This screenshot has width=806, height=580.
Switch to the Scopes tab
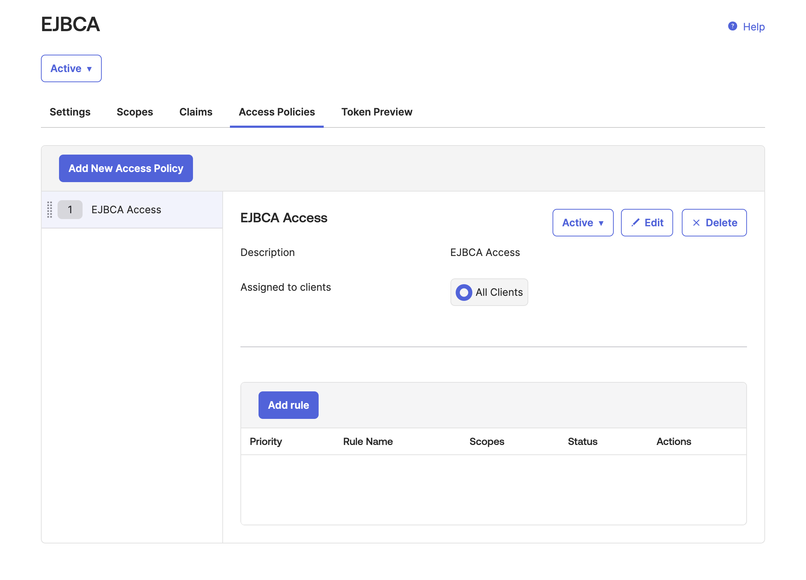tap(135, 112)
